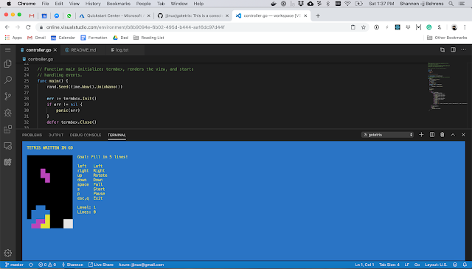
Task: Open the Other Bookmarks folder
Action: (447, 38)
